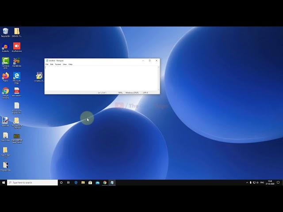Click the '100%' zoom status entry
The width and height of the screenshot is (283, 212).
click(120, 93)
